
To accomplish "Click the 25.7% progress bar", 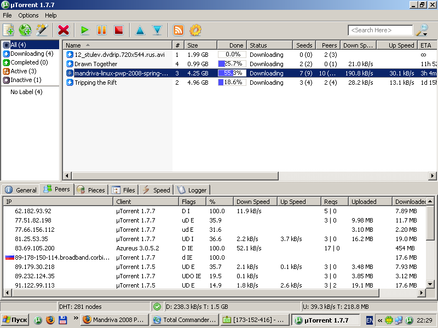I will (x=232, y=64).
